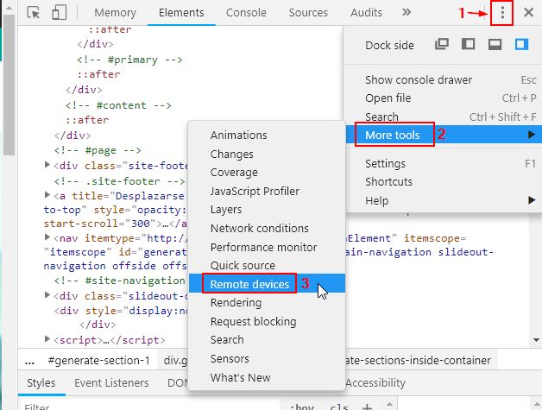Dock DevTools to the bottom icon
542x410 pixels.
495,45
